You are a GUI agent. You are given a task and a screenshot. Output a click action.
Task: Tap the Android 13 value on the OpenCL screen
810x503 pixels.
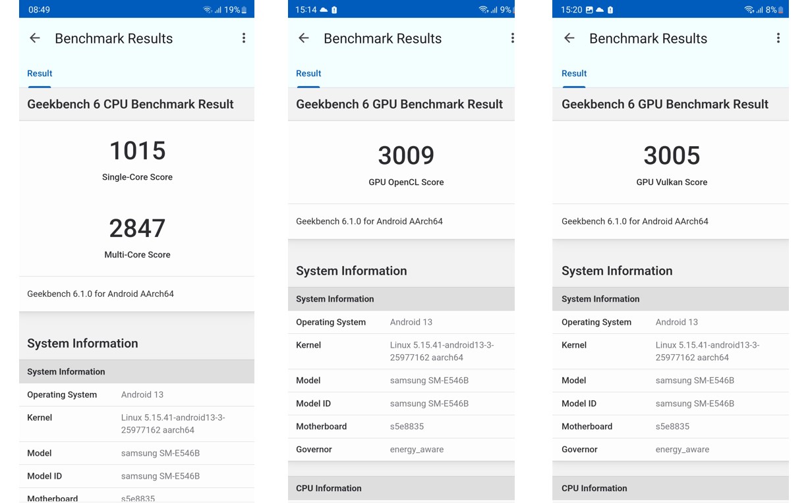tap(411, 322)
